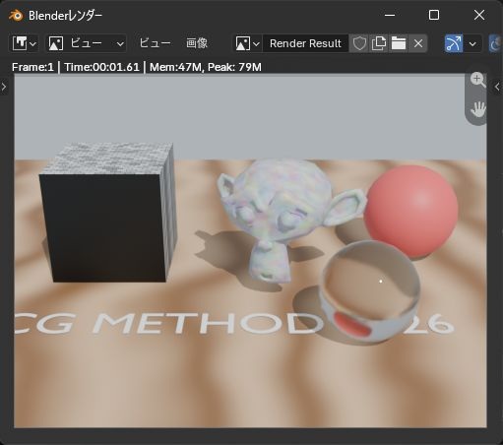Image resolution: width=503 pixels, height=445 pixels.
Task: Toggle the gizmo display button
Action: [454, 43]
